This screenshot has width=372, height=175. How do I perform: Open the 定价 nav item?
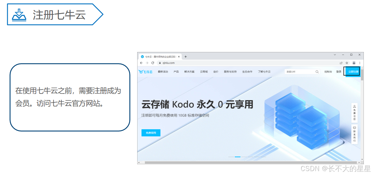216,72
